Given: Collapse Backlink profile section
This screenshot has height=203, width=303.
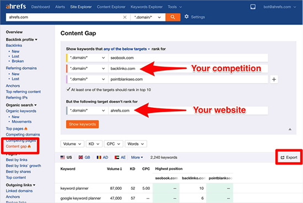Looking at the screenshot, I should (x=21, y=40).
